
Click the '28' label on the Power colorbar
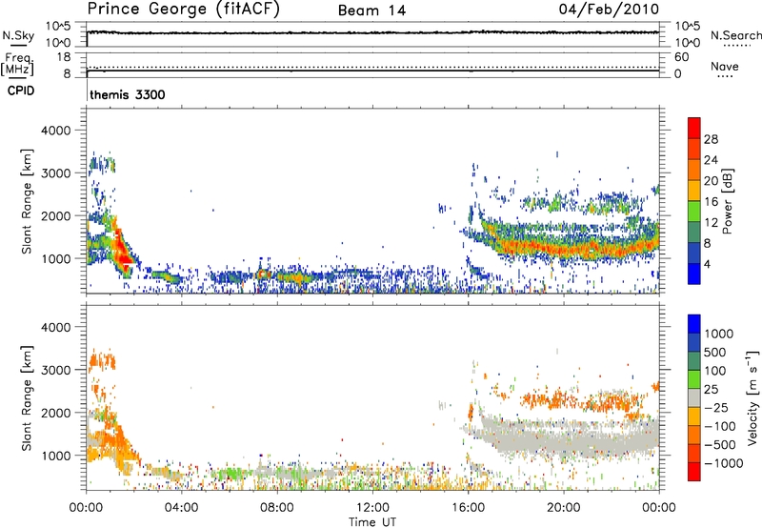(x=711, y=139)
